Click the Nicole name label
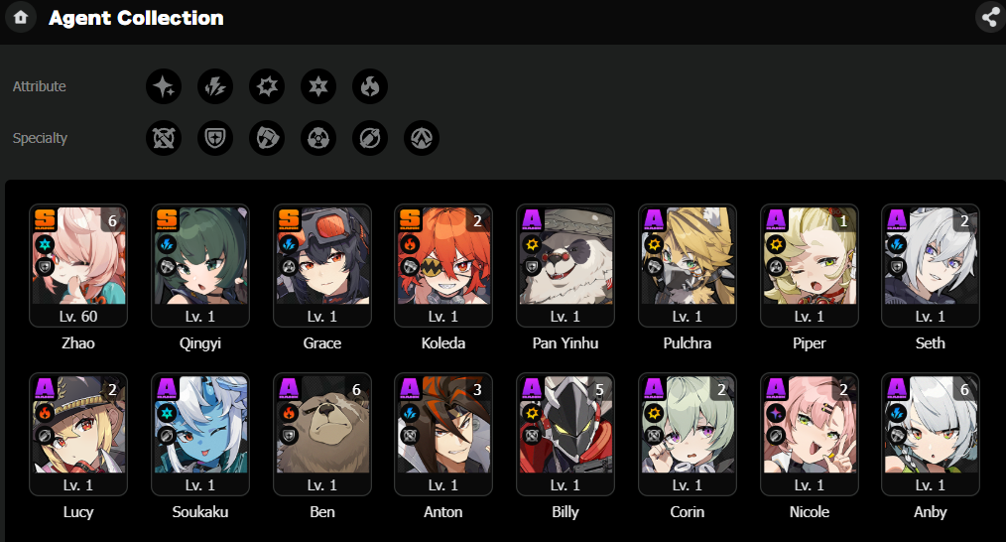1006x542 pixels. pos(809,512)
